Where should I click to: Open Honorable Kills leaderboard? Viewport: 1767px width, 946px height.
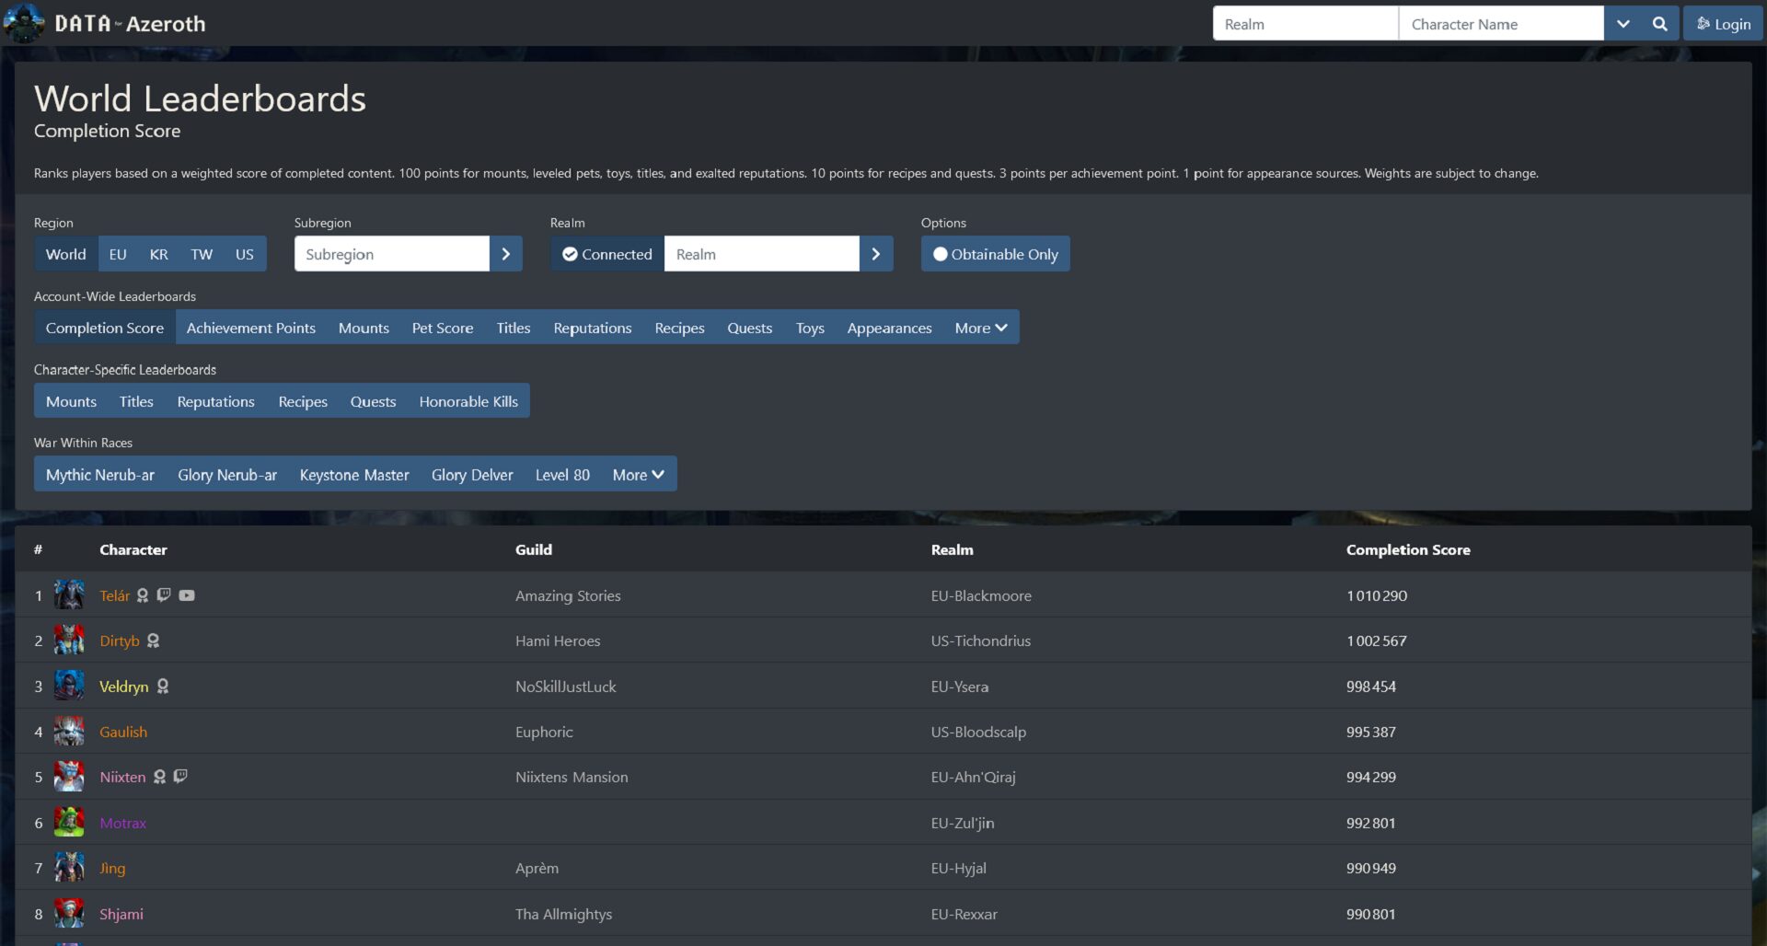(468, 401)
